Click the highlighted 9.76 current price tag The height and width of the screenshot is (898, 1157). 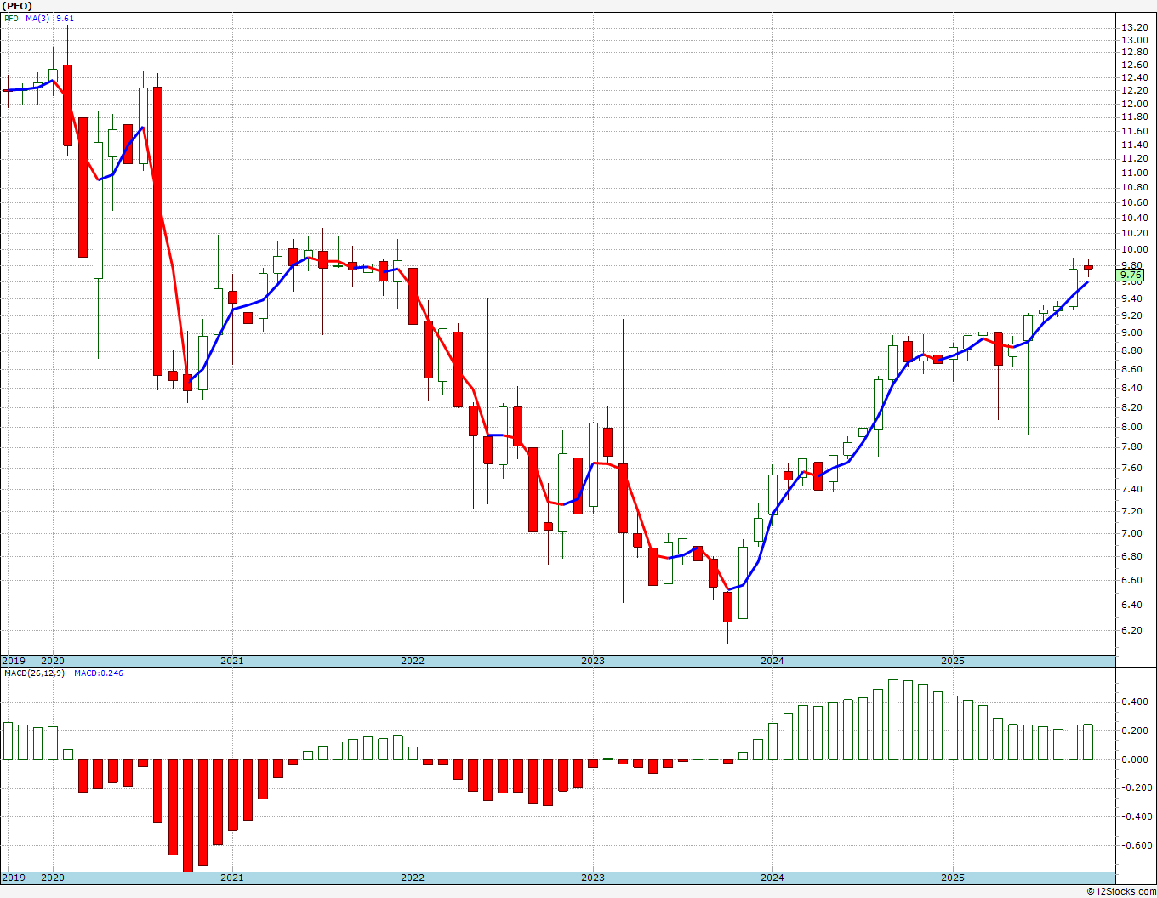click(1131, 276)
